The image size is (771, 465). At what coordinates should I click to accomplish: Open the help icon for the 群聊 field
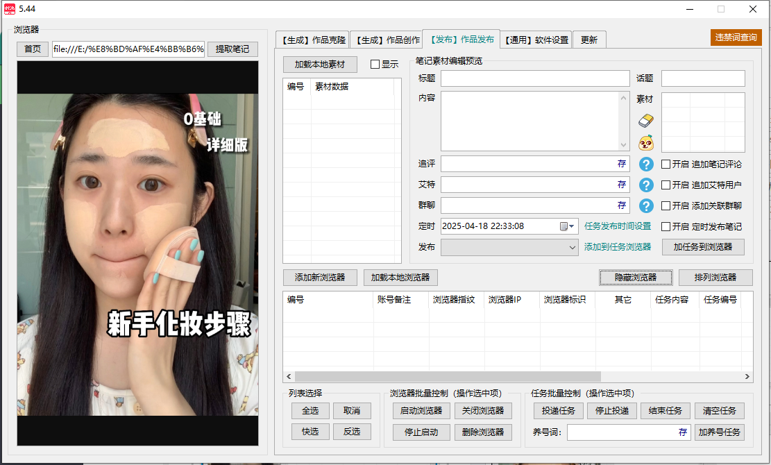click(x=646, y=206)
